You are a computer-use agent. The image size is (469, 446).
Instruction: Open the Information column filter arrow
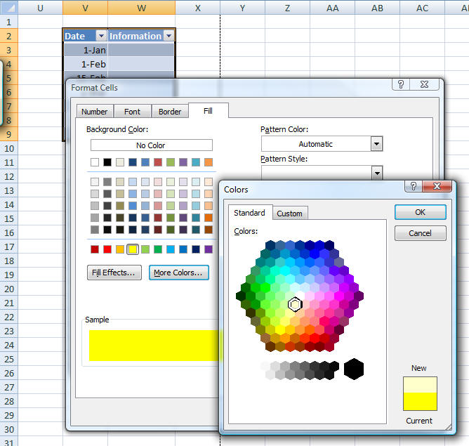pyautogui.click(x=168, y=36)
